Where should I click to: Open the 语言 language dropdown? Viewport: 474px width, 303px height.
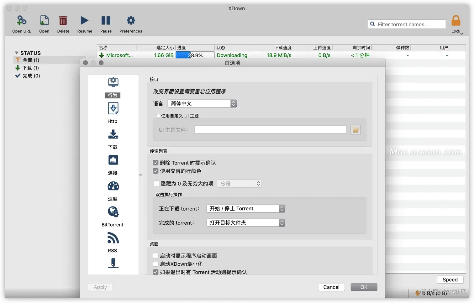click(202, 103)
